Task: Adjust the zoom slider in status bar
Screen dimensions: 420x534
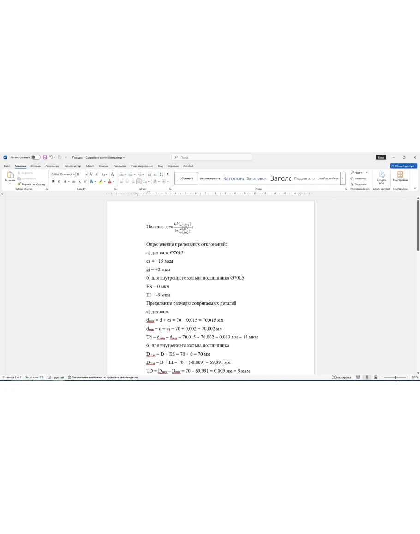Action: point(396,377)
